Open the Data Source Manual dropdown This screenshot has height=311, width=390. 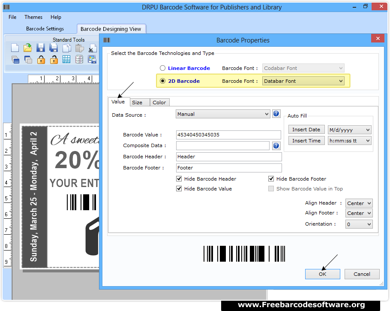point(223,114)
